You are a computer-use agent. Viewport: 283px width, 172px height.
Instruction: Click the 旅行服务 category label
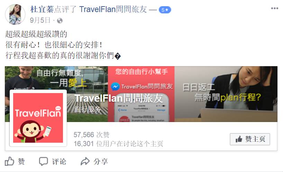coord(87,109)
